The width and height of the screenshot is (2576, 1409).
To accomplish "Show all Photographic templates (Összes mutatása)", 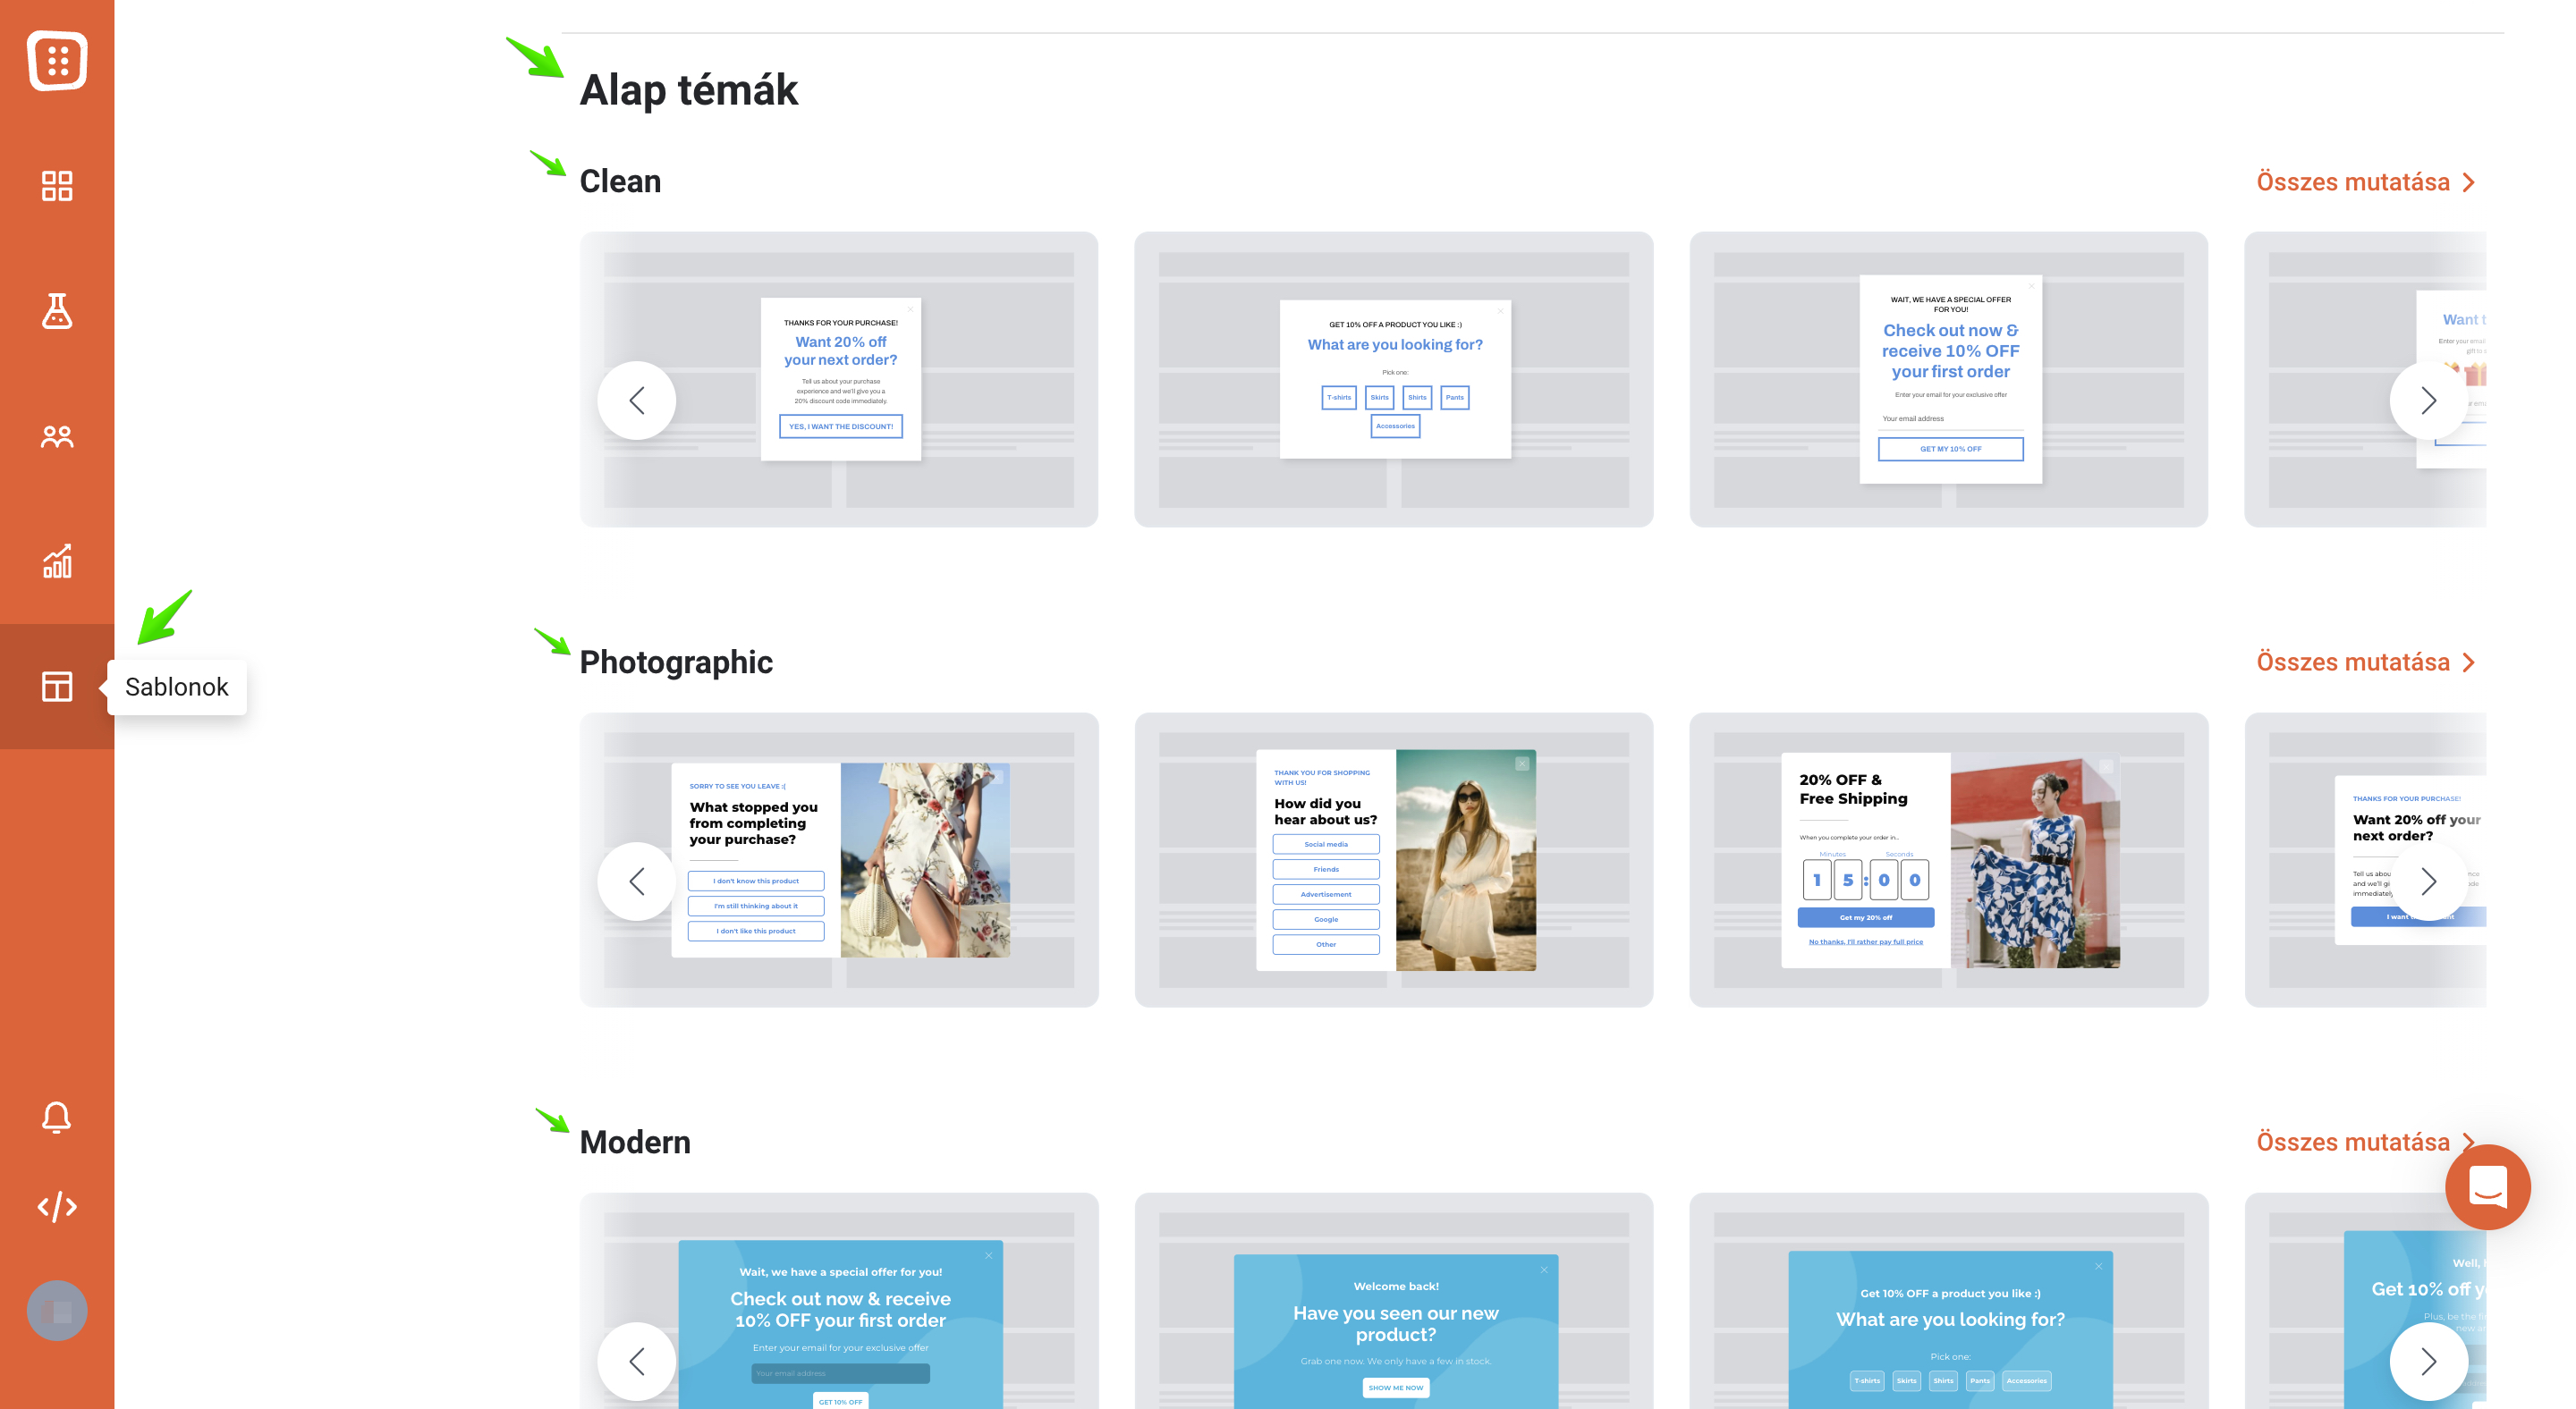I will tap(2365, 662).
